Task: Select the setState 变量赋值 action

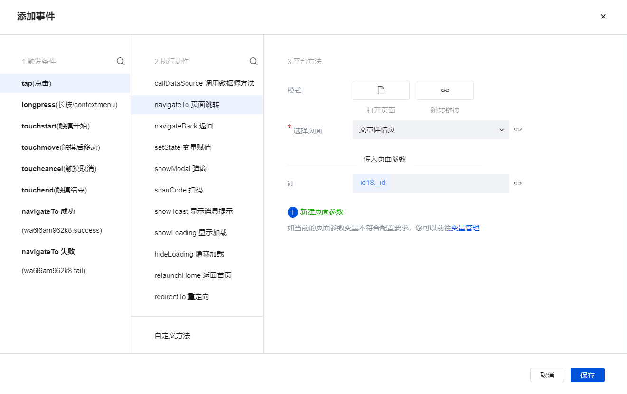Action: tap(182, 147)
